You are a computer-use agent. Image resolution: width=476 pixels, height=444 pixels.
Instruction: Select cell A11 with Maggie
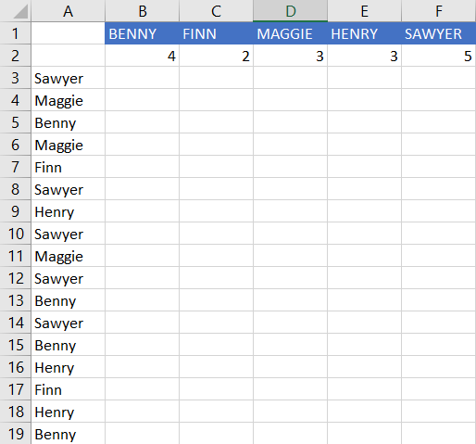tap(68, 256)
